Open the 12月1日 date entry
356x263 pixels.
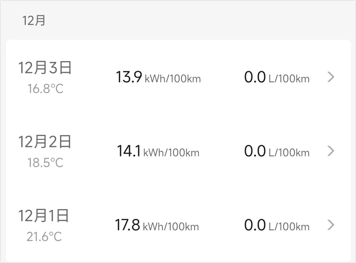(x=44, y=216)
